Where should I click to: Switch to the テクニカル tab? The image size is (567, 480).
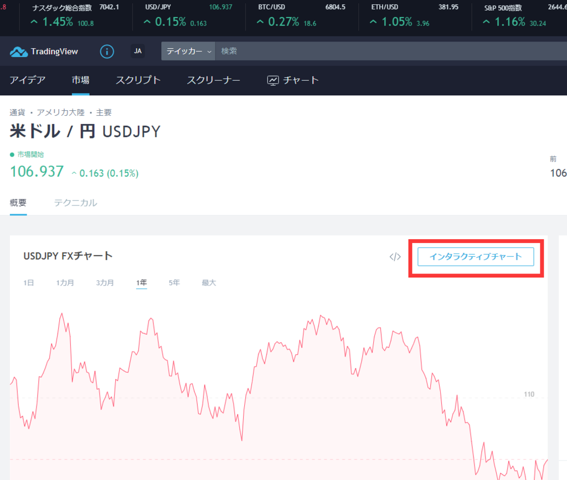[75, 203]
